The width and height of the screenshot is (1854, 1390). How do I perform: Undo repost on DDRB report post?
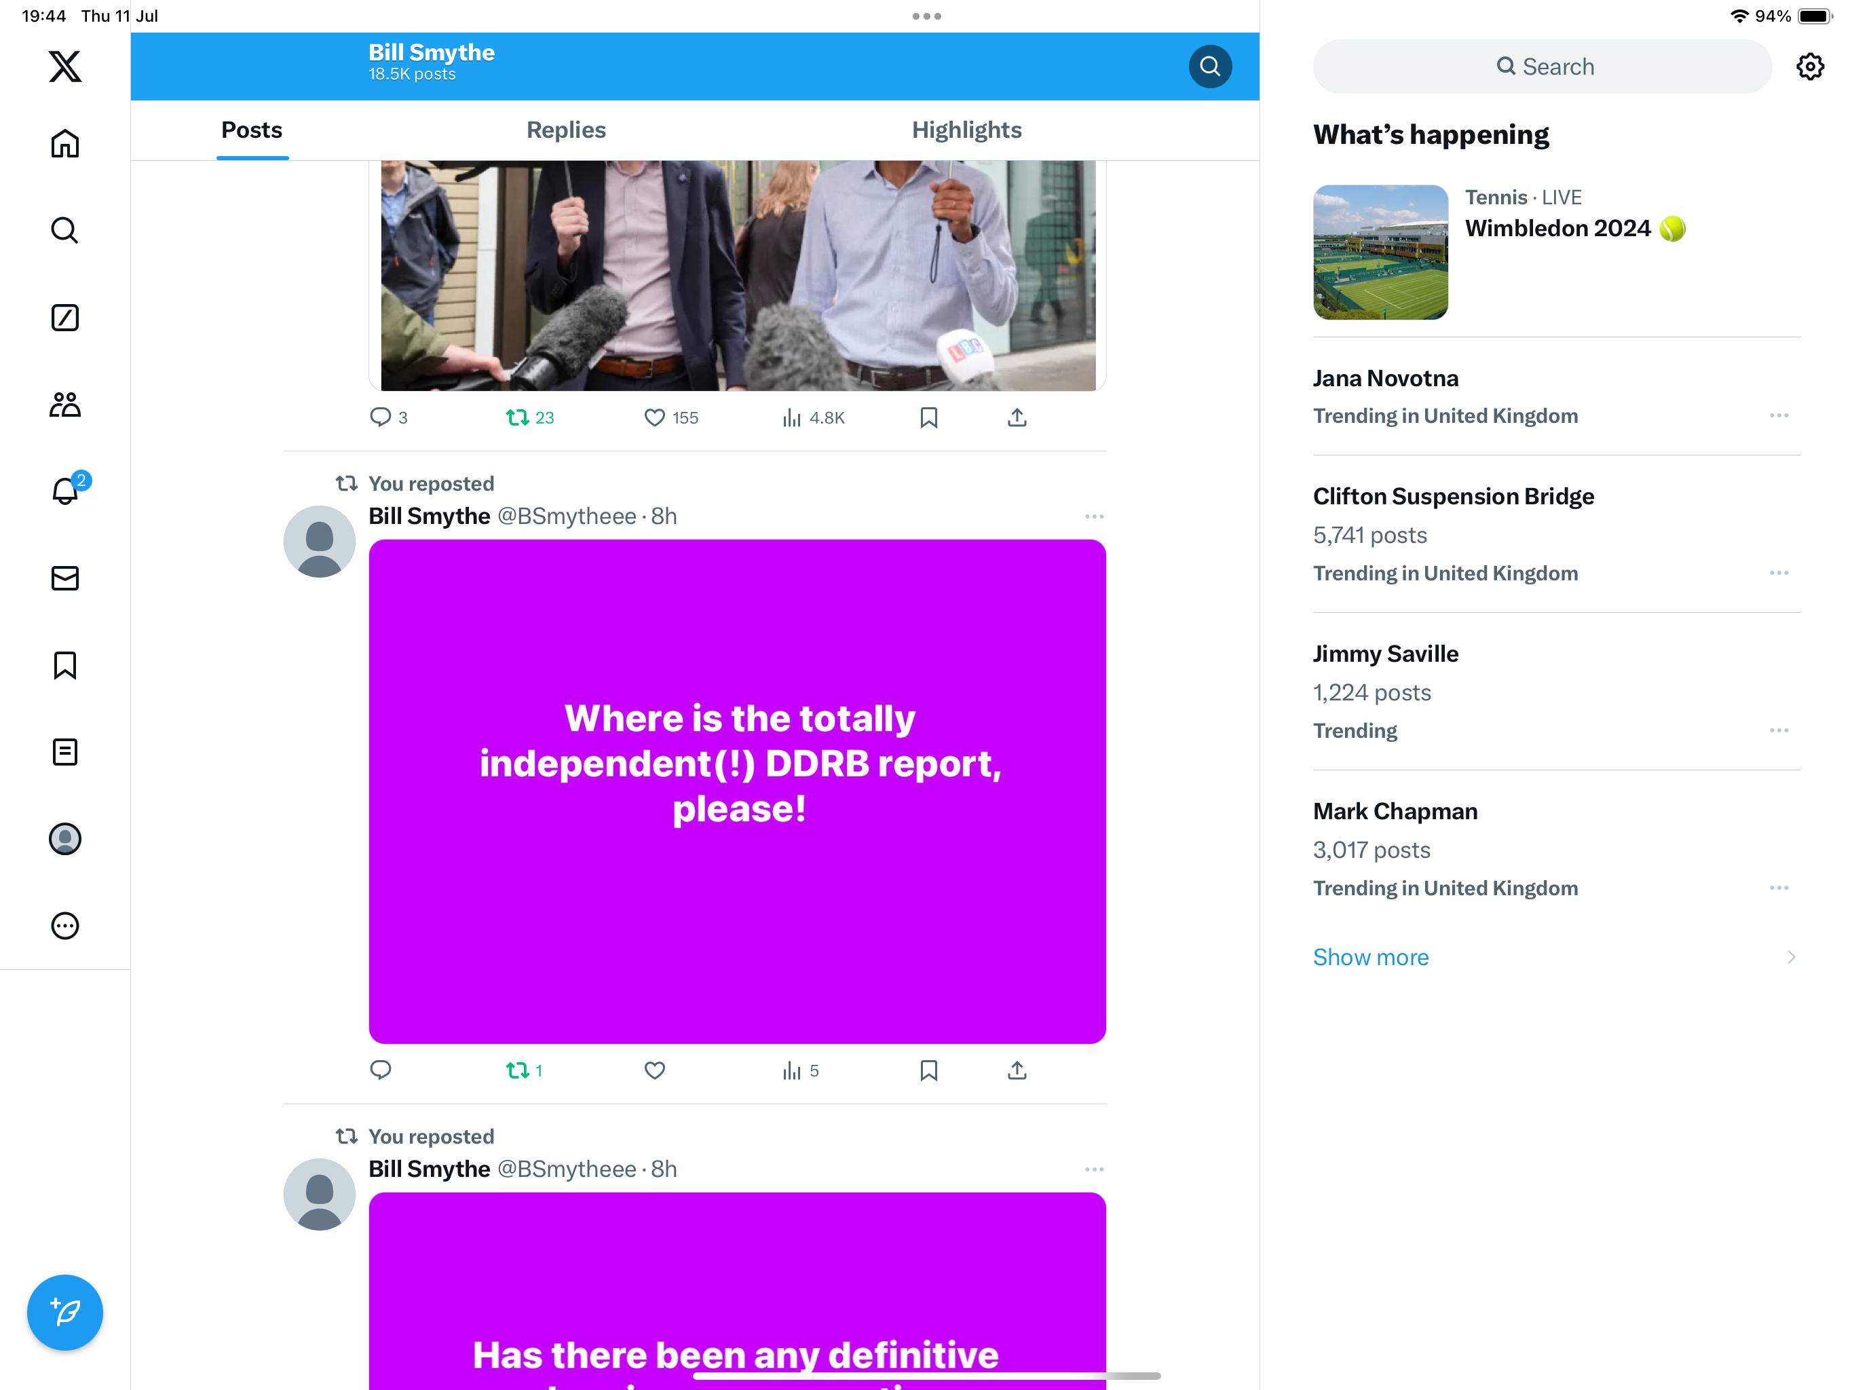pos(517,1070)
